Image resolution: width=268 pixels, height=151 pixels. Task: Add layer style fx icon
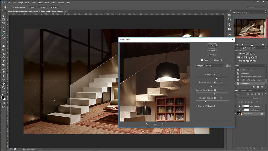point(243,149)
